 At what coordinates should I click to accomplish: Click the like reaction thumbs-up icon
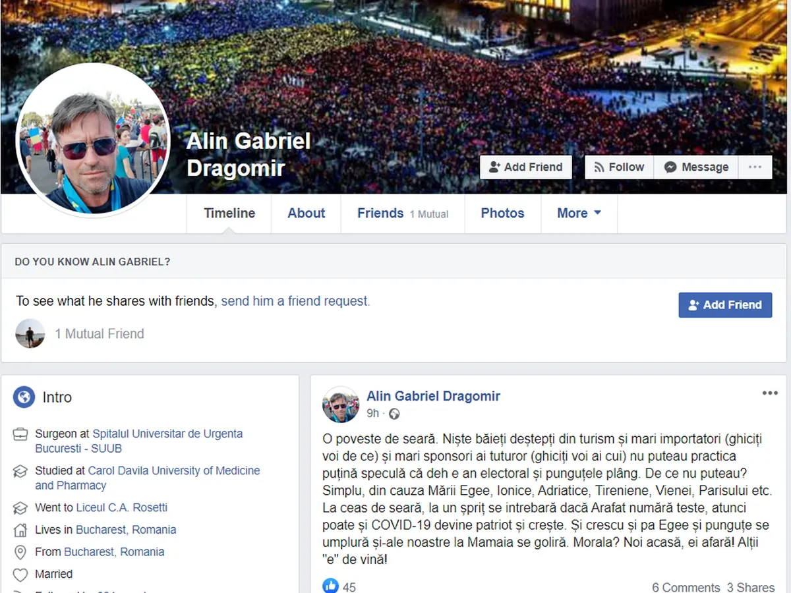(330, 586)
